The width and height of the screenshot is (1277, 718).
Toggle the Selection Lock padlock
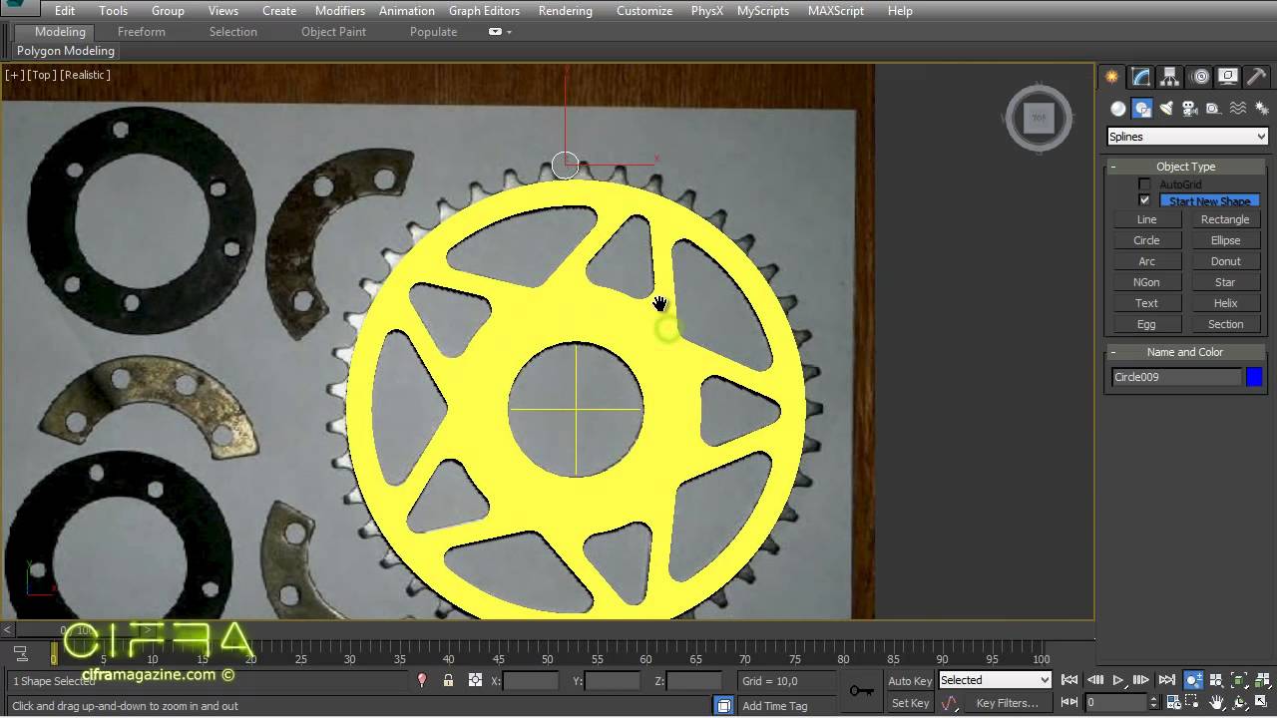point(448,680)
